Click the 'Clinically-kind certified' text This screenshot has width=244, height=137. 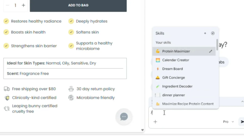point(34,98)
